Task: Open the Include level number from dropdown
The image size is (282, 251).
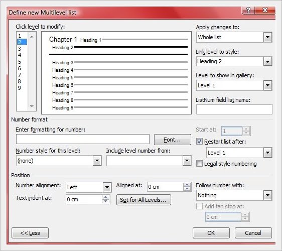Action: [187, 161]
